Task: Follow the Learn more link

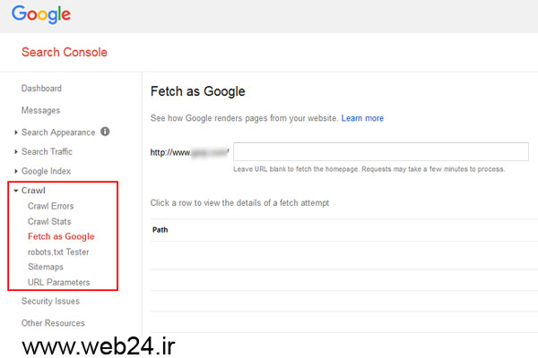Action: coord(362,118)
